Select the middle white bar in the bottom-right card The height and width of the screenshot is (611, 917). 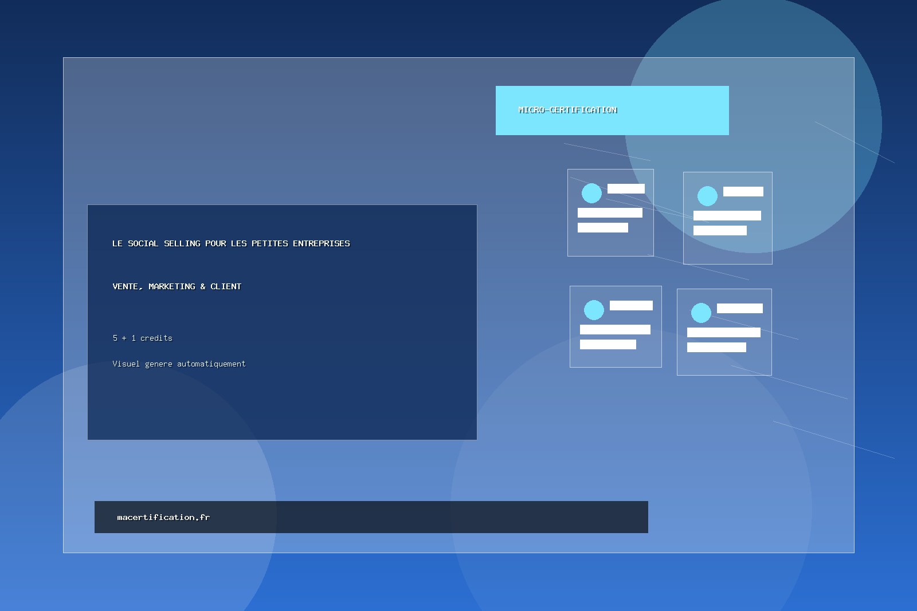[x=723, y=332]
